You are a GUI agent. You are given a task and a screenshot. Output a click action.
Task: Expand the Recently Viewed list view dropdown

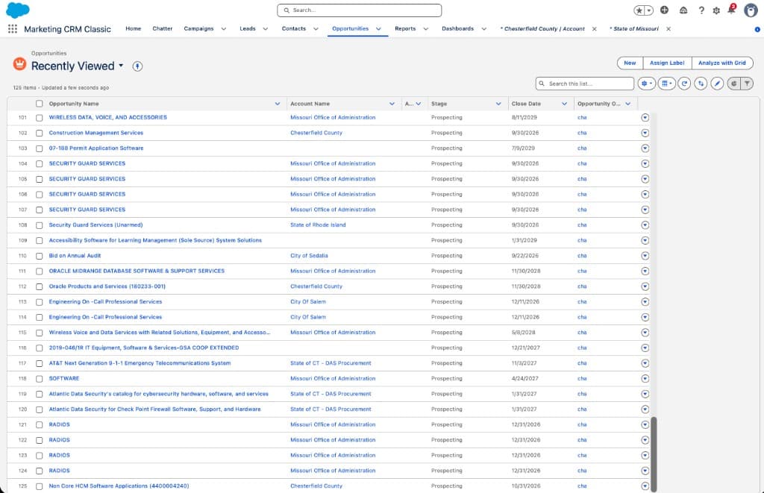tap(121, 66)
